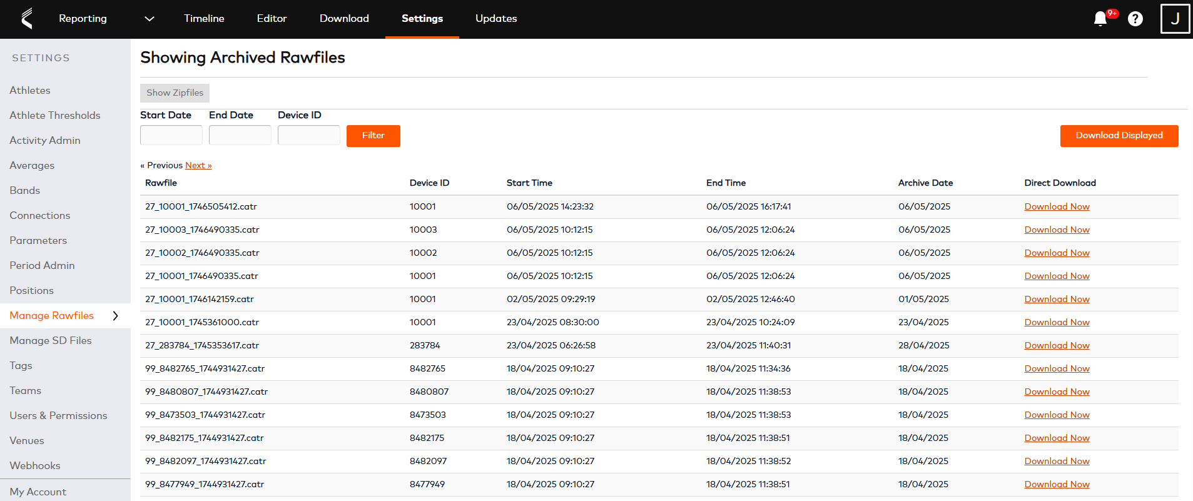Open Positions settings page

32,291
